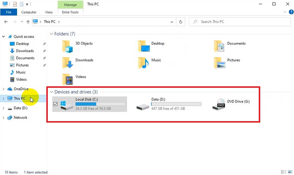The height and width of the screenshot is (175, 294).
Task: Open the 3D Objects folder icon
Action: 67,47
